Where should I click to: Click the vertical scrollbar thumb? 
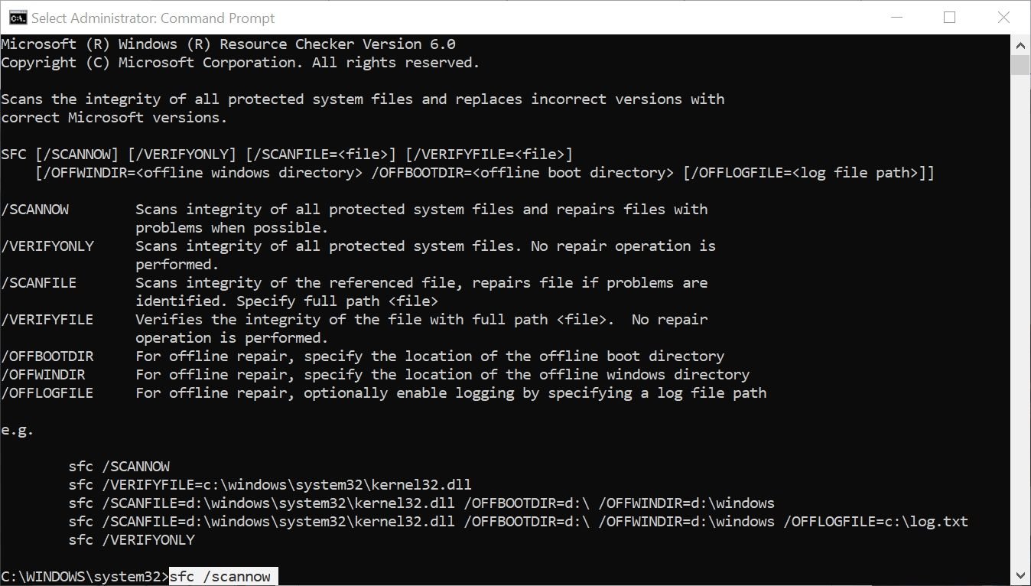[x=1021, y=64]
